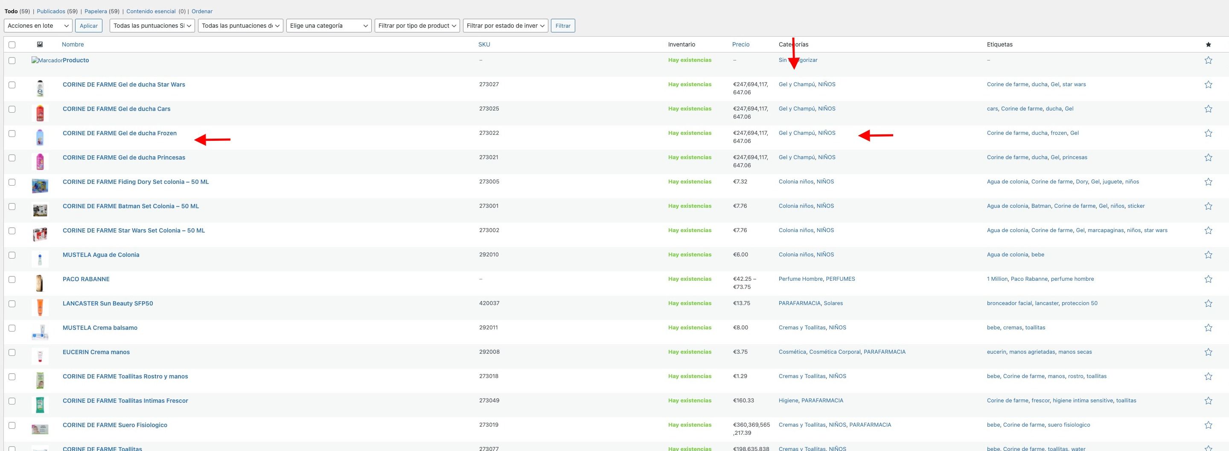This screenshot has height=451, width=1229.
Task: Select Gel de ducha Frozen row checkbox
Action: [x=12, y=134]
